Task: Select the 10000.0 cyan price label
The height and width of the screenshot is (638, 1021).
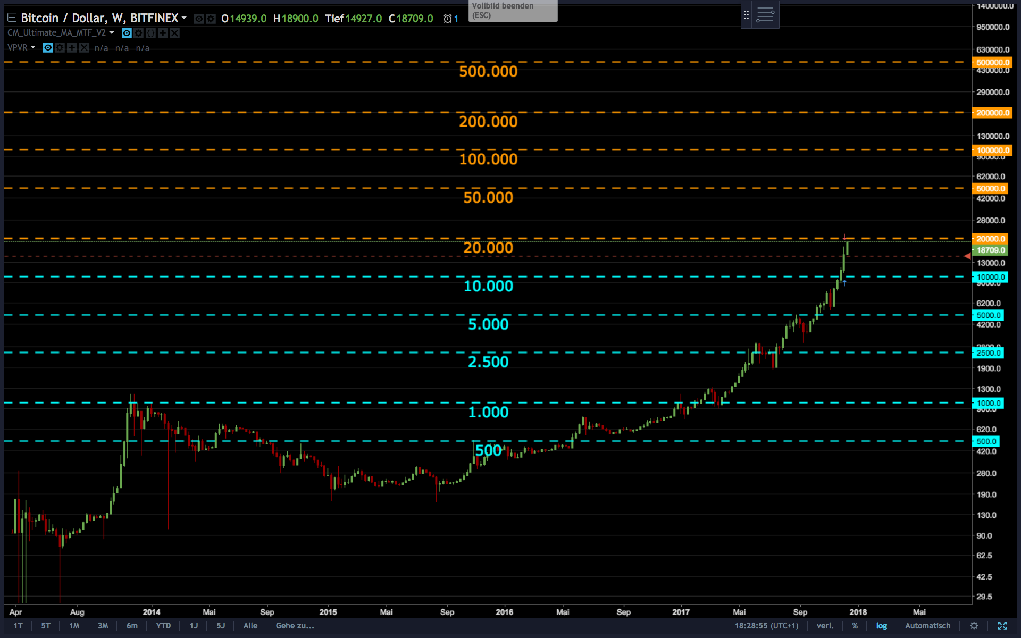Action: [990, 278]
